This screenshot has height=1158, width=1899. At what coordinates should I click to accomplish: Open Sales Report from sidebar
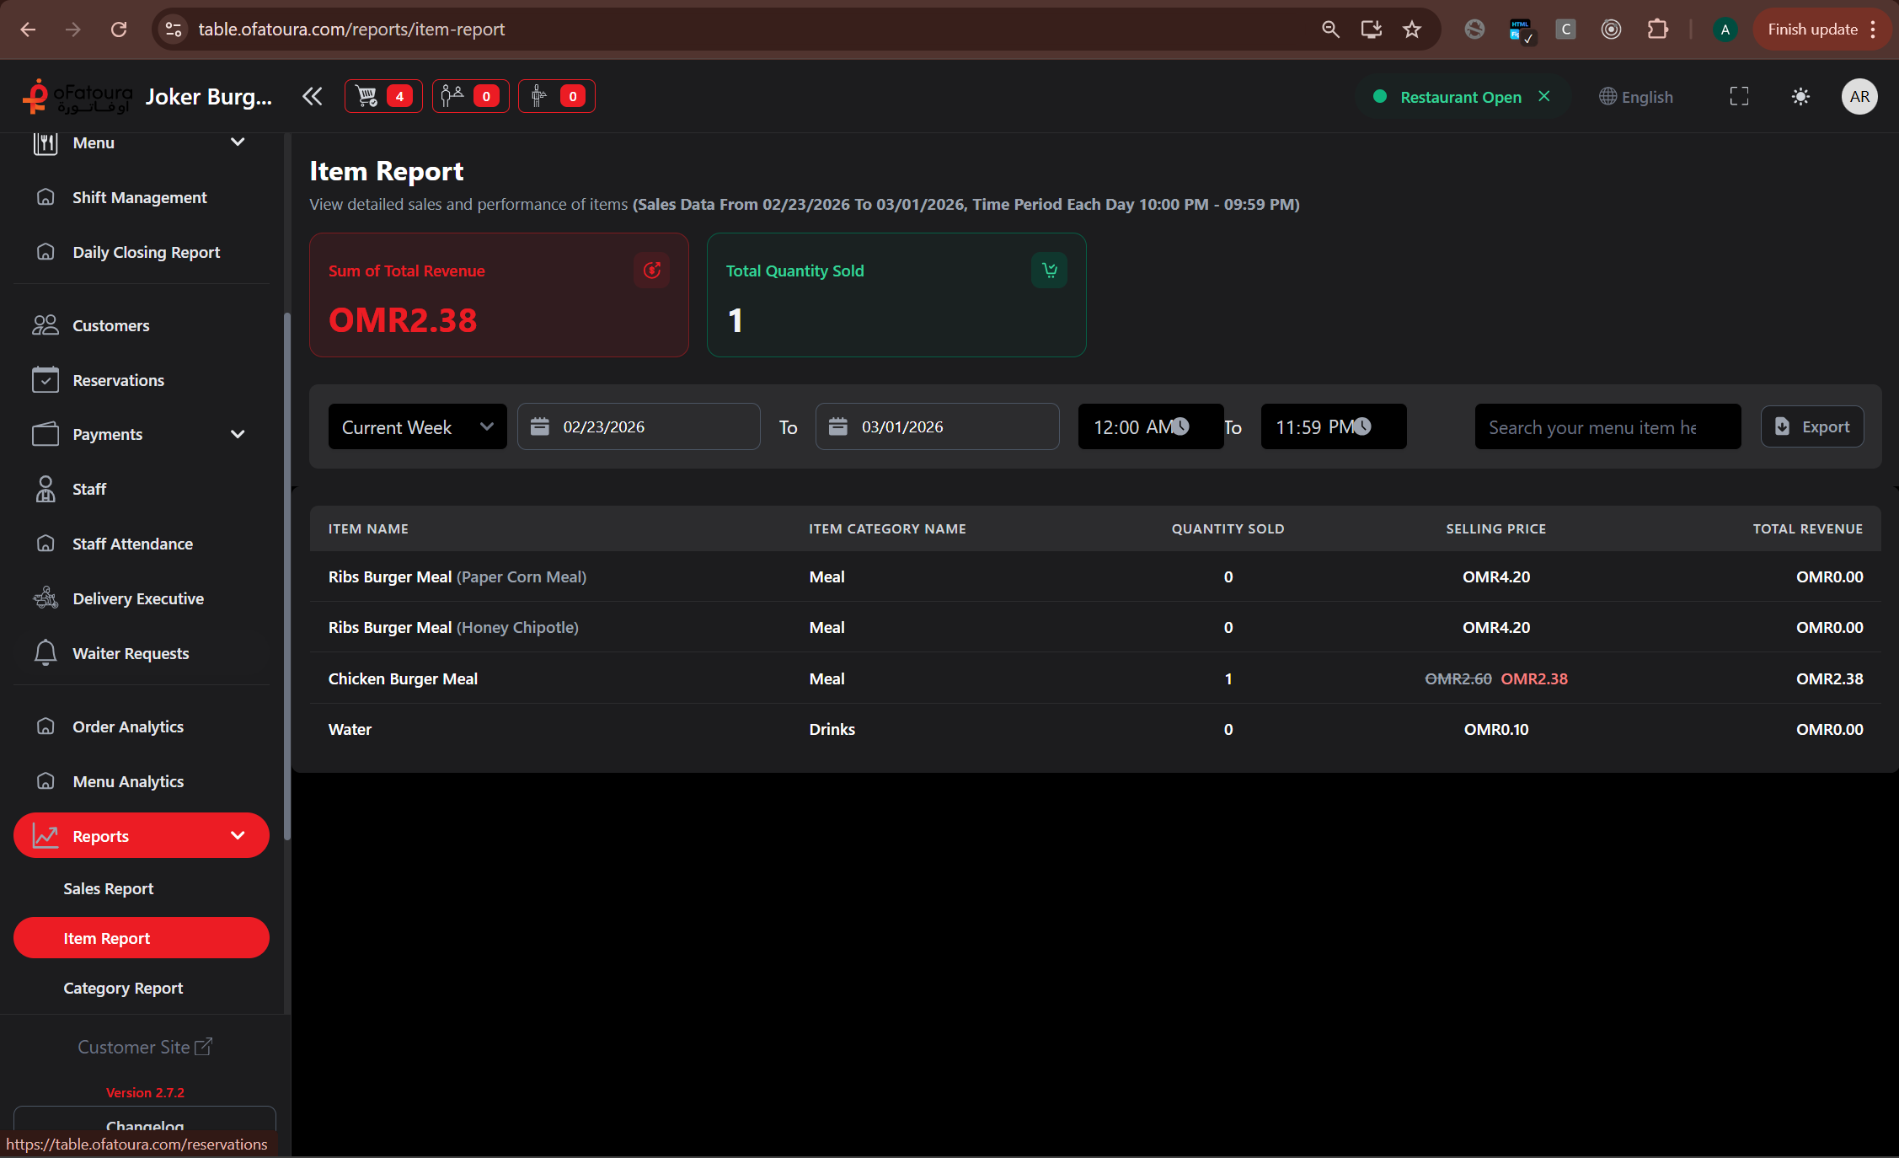(x=109, y=888)
